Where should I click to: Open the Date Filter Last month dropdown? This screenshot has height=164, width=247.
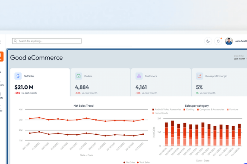point(240,57)
